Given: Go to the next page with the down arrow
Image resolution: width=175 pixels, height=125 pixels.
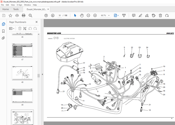Looking at the screenshot, I should 53,15.
